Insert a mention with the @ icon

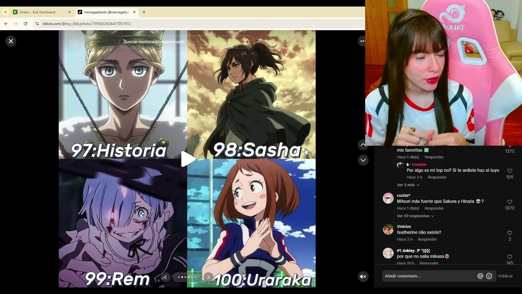click(480, 276)
